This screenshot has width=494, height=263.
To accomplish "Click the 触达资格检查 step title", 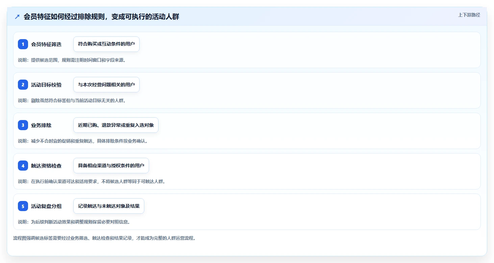I will tap(46, 166).
